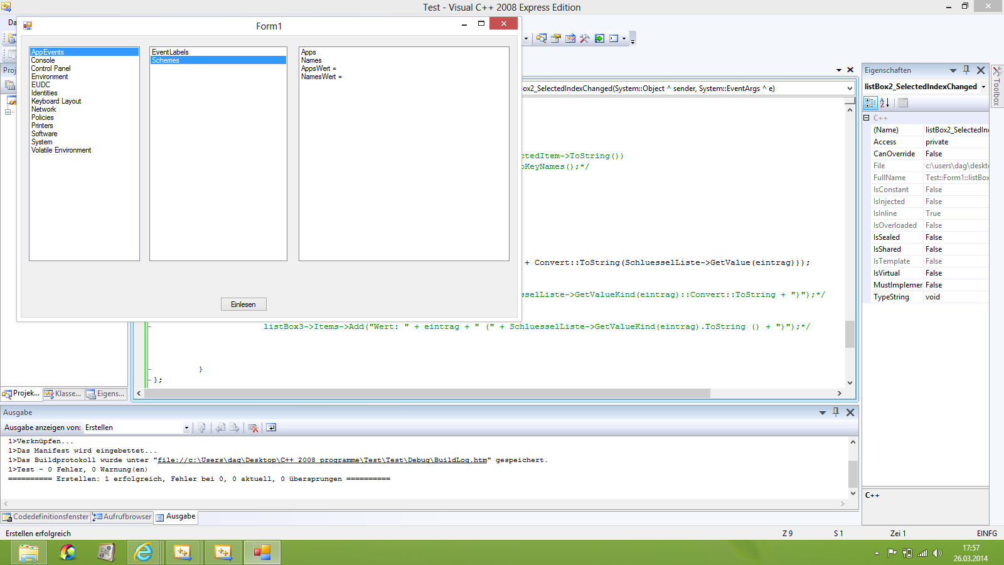Viewport: 1004px width, 565px height.
Task: Click the Einlesen button
Action: (x=243, y=304)
